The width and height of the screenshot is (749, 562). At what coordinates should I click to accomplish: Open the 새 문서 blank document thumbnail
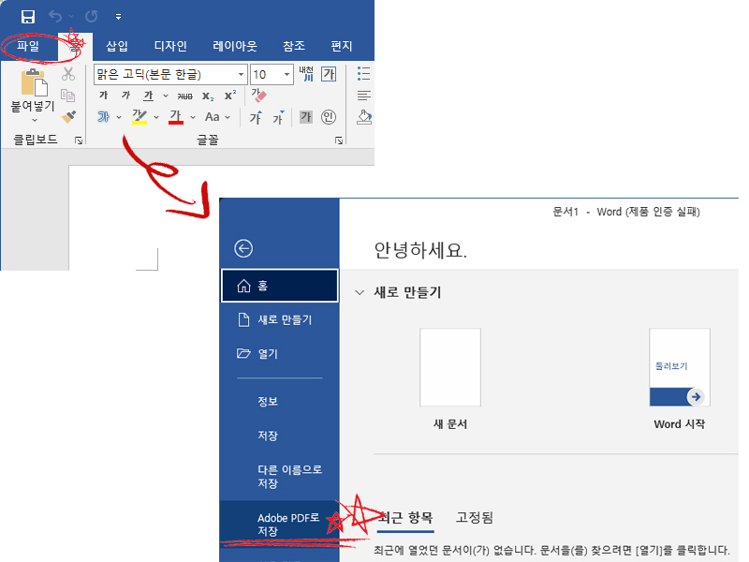click(450, 367)
